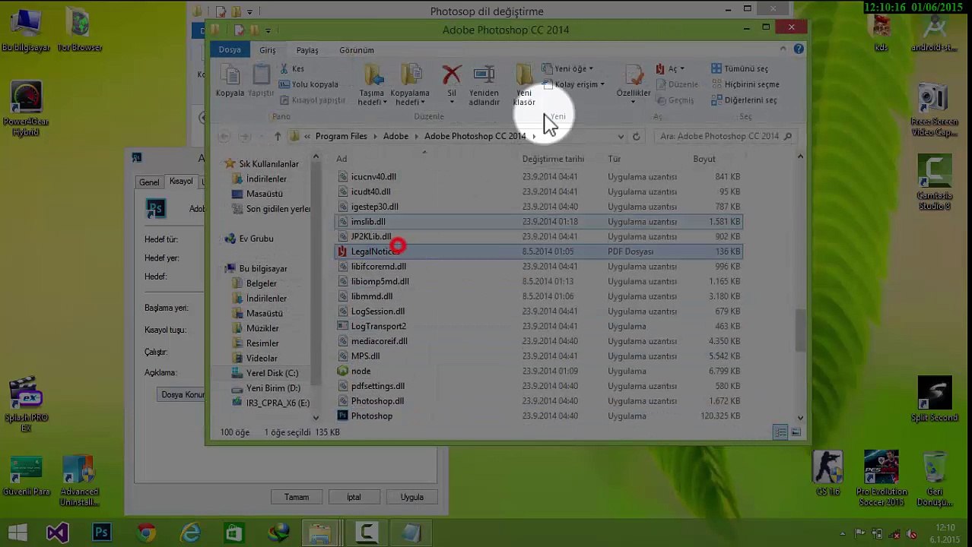Open Chrome from the taskbar
972x547 pixels.
pyautogui.click(x=145, y=533)
